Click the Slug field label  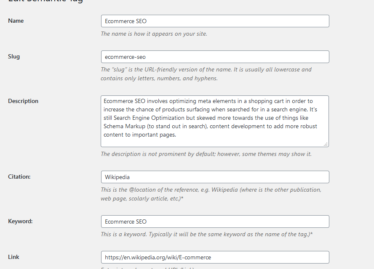14,57
